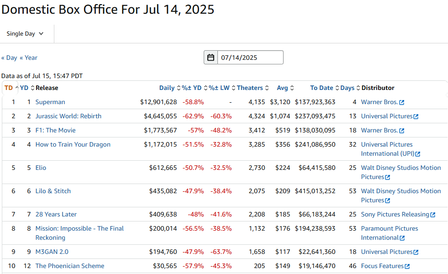This screenshot has height=274, width=448.
Task: Open external link icon beside Superman's Warner Bros.
Action: [x=402, y=102]
